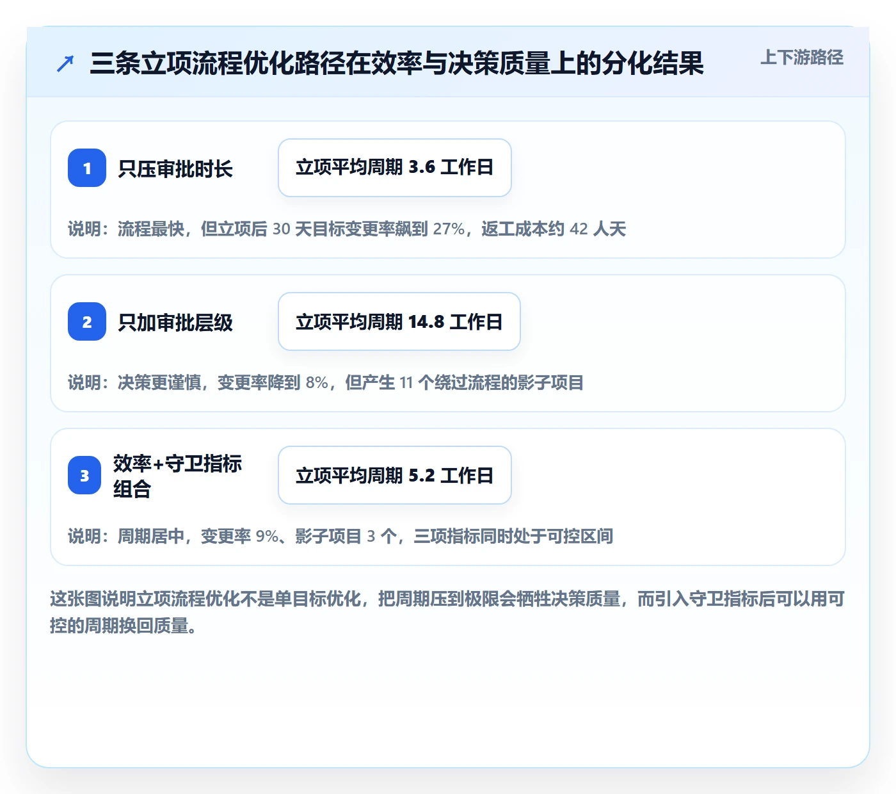Click the 只压审批时长 path name

[175, 168]
